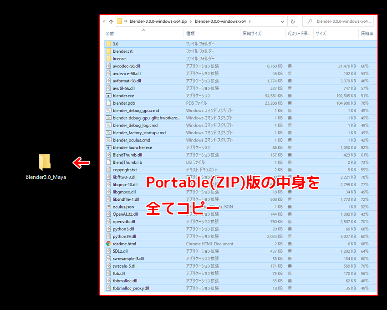Click the blender-3.0.0-windows-x64.zip breadcrumb
The height and width of the screenshot is (310, 387).
(x=158, y=21)
